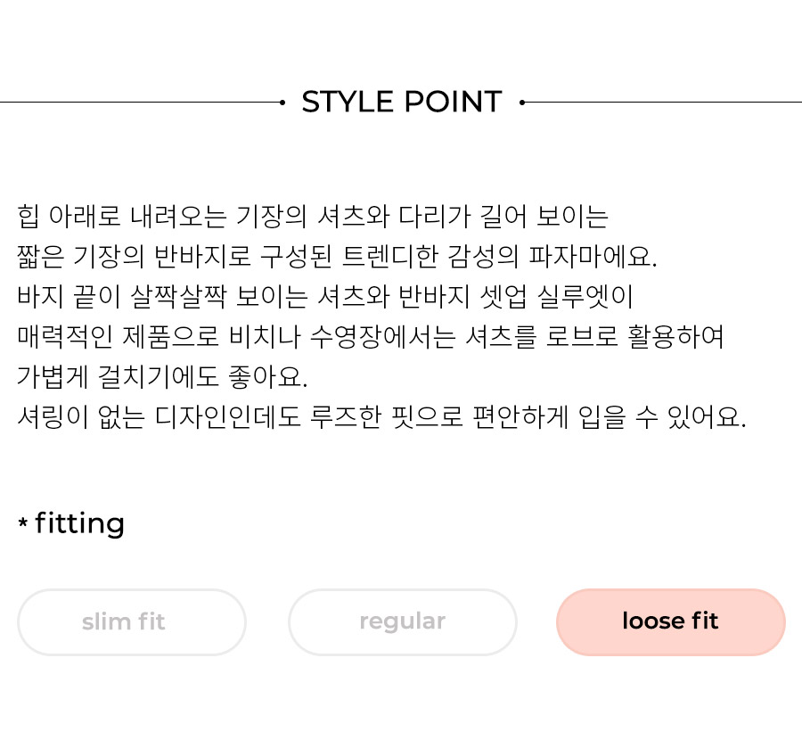
Task: Click the word 파자마에요
Action: (x=593, y=257)
